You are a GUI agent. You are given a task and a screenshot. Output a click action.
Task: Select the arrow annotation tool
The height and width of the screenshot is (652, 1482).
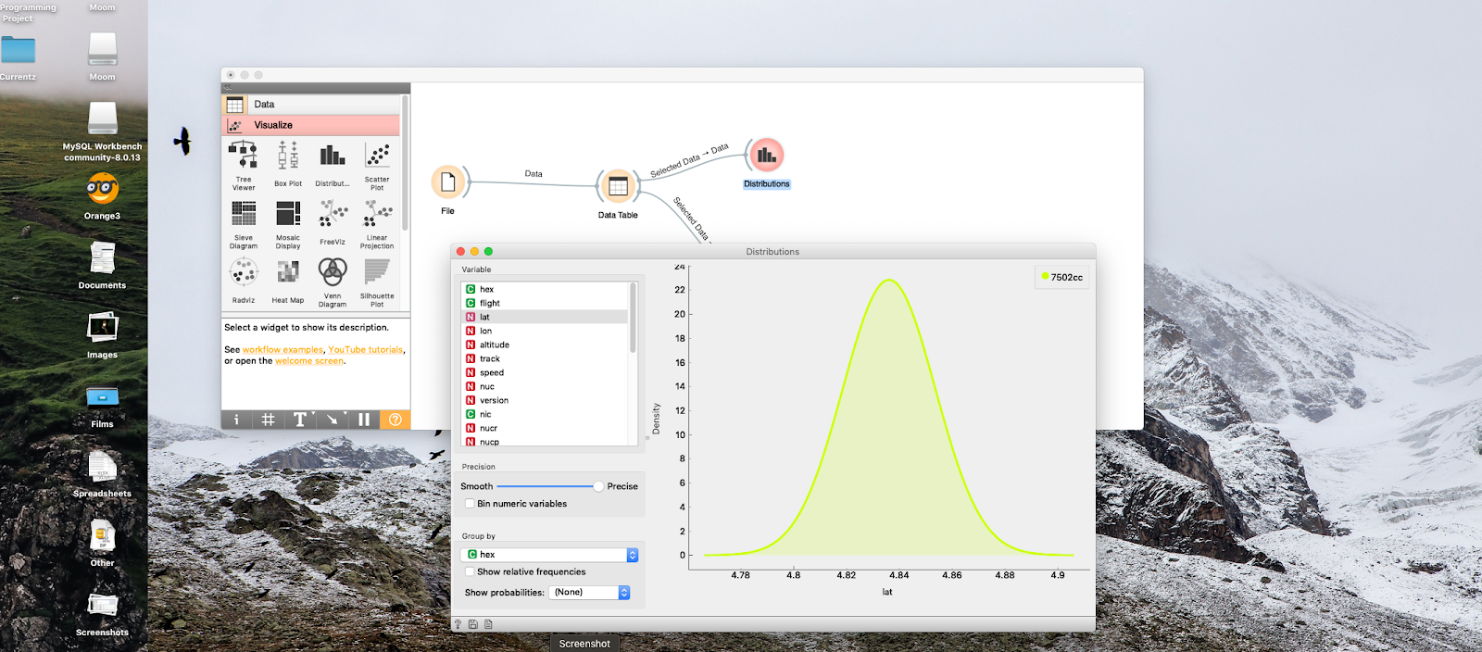click(x=333, y=420)
